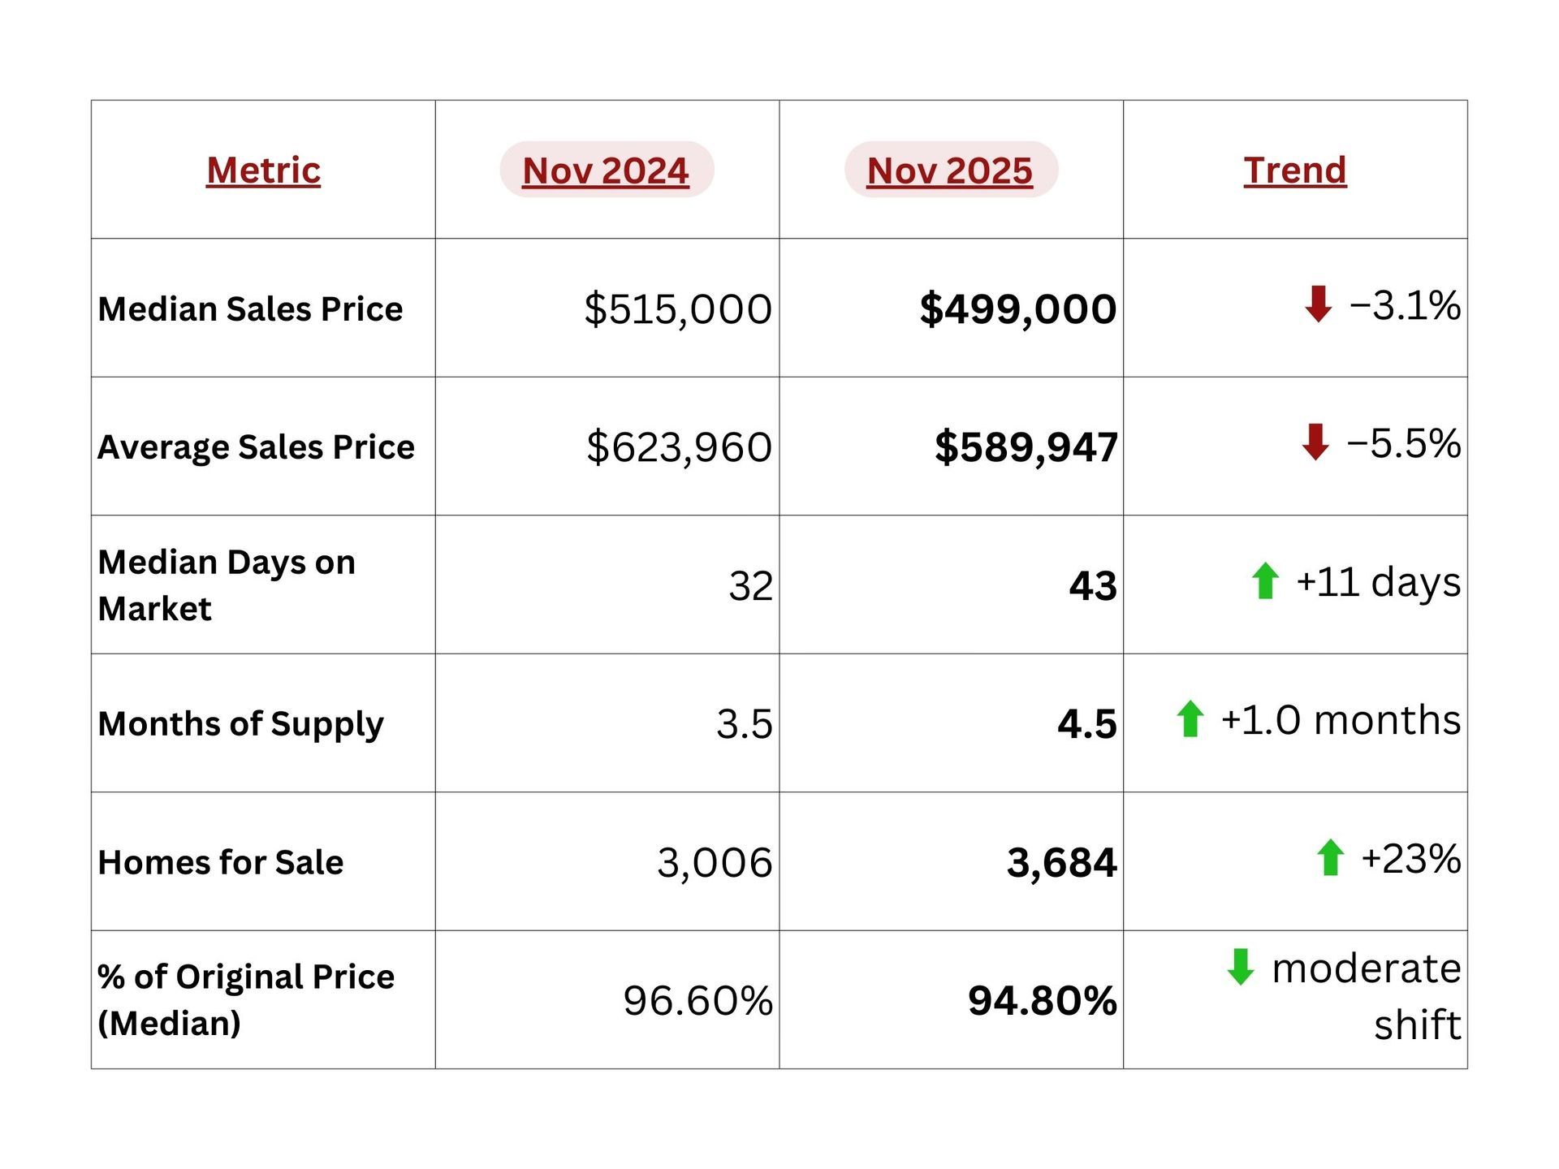Click the green up arrow beside +11 days
The image size is (1559, 1169).
click(1265, 581)
